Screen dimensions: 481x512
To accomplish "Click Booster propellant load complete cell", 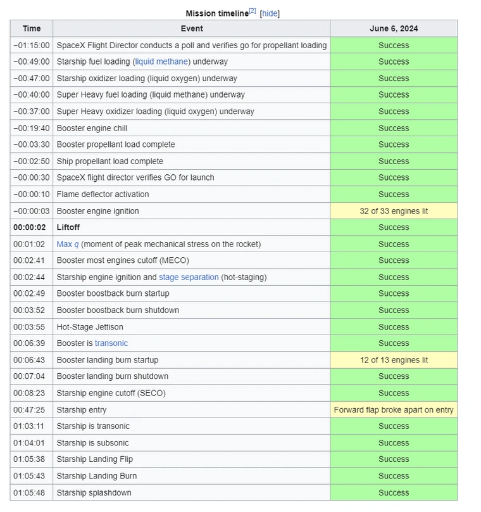I will coord(191,144).
